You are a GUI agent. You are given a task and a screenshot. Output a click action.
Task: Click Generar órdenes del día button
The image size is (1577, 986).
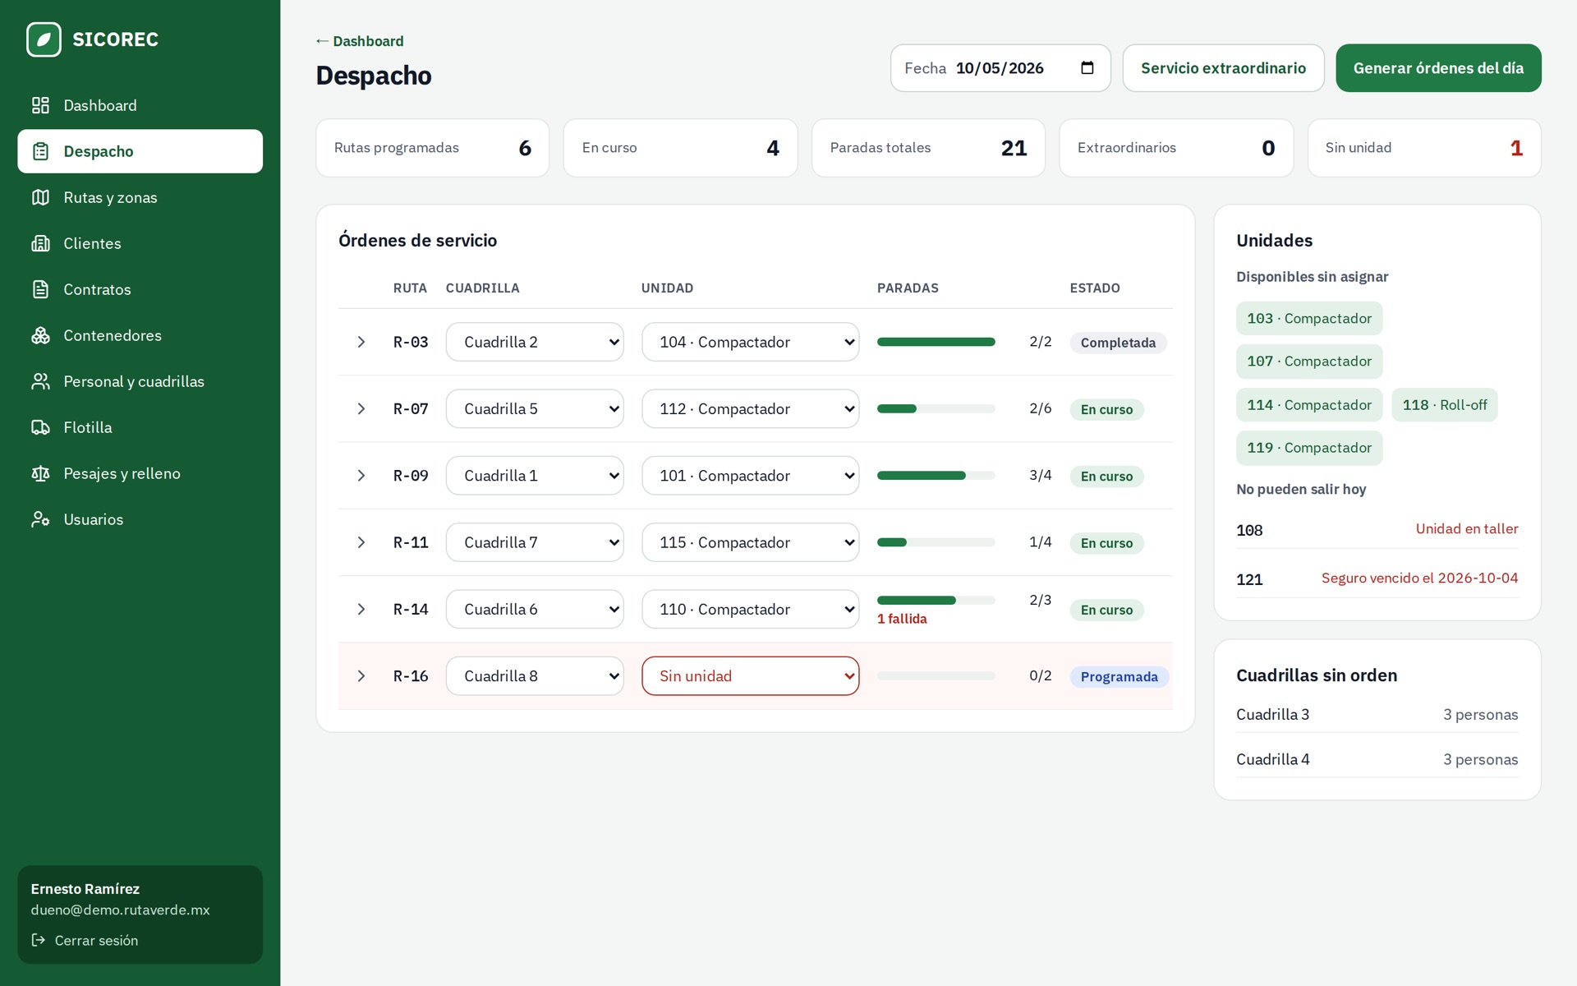[1438, 68]
